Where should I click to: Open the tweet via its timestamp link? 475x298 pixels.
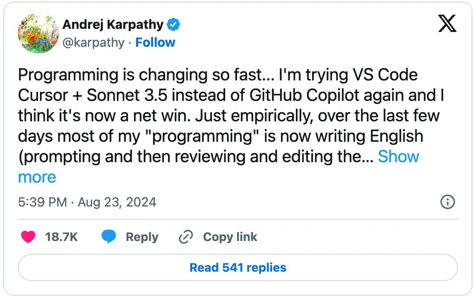[87, 202]
